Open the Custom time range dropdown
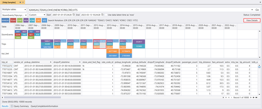The width and height of the screenshot is (262, 109). [x=37, y=15]
